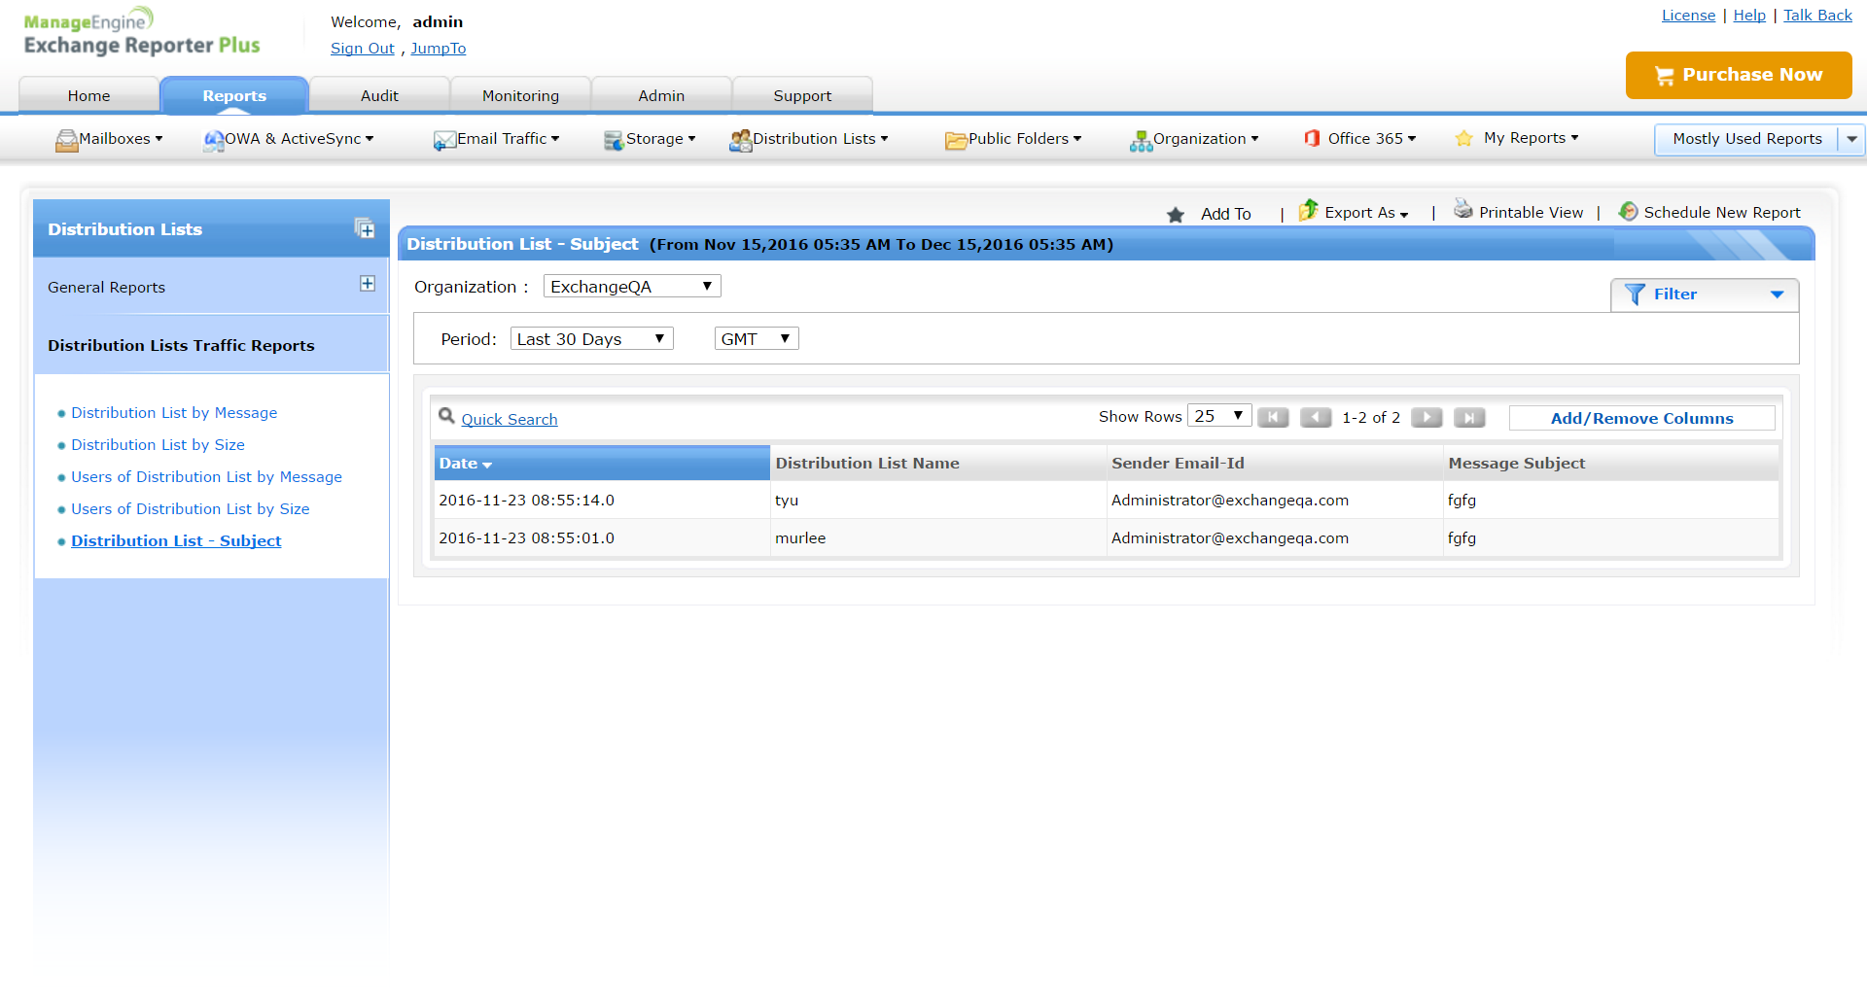Click the Storage server icon
This screenshot has width=1867, height=1004.
pyautogui.click(x=614, y=140)
